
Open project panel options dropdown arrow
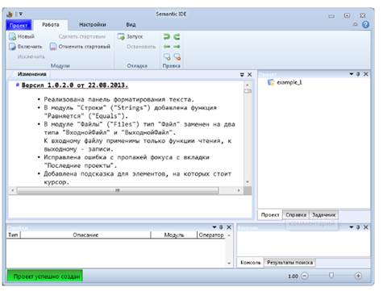352,74
